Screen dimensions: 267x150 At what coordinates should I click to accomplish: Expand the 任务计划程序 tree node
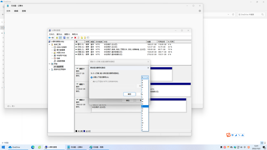click(52, 47)
